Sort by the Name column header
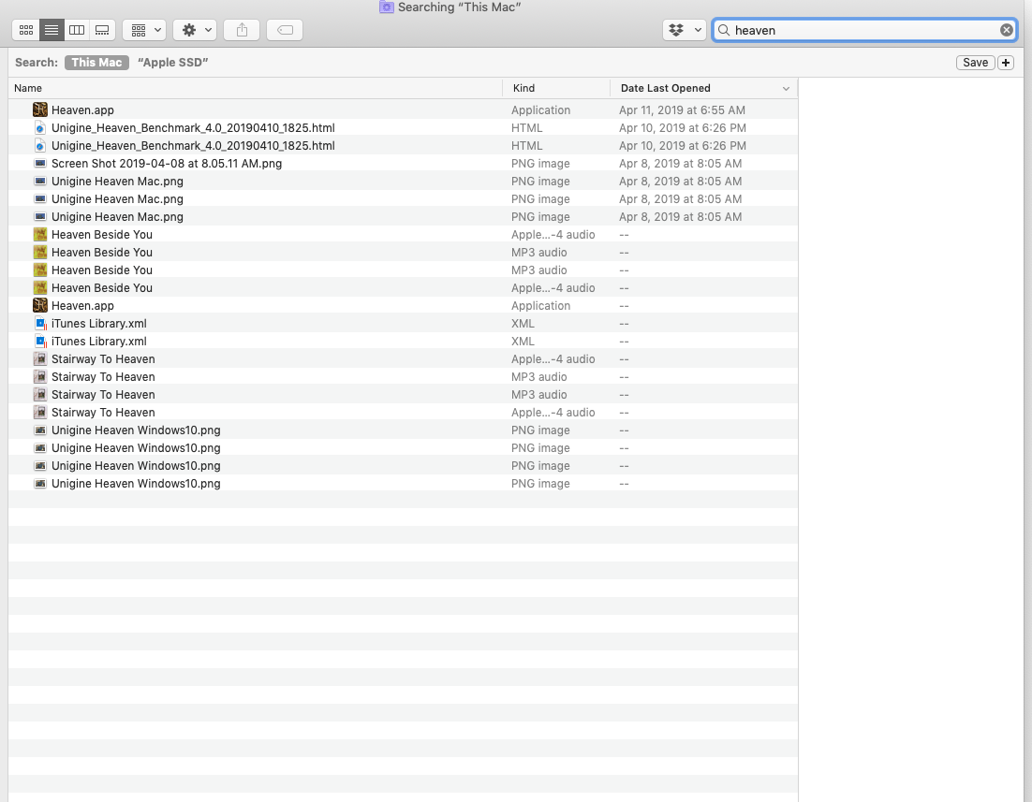1032x802 pixels. [x=256, y=88]
